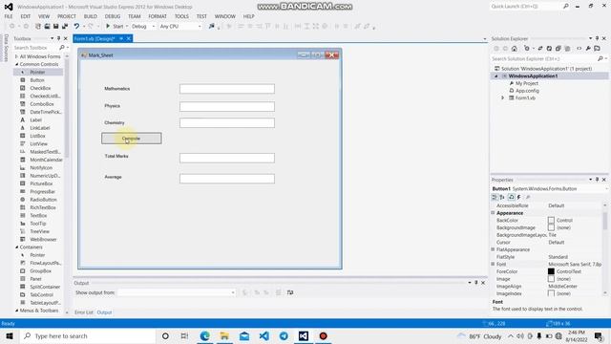Click the Home icon in Solution Explorer
Viewport: 611px width, 344px height.
(515, 49)
